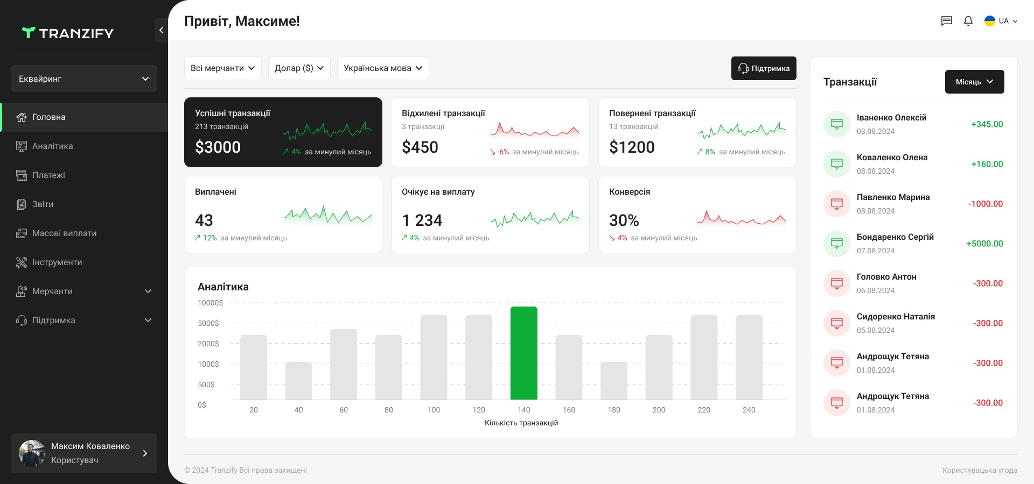Open the Всі мерчанти filter dropdown
Screen dimensions: 1034x484
(223, 68)
